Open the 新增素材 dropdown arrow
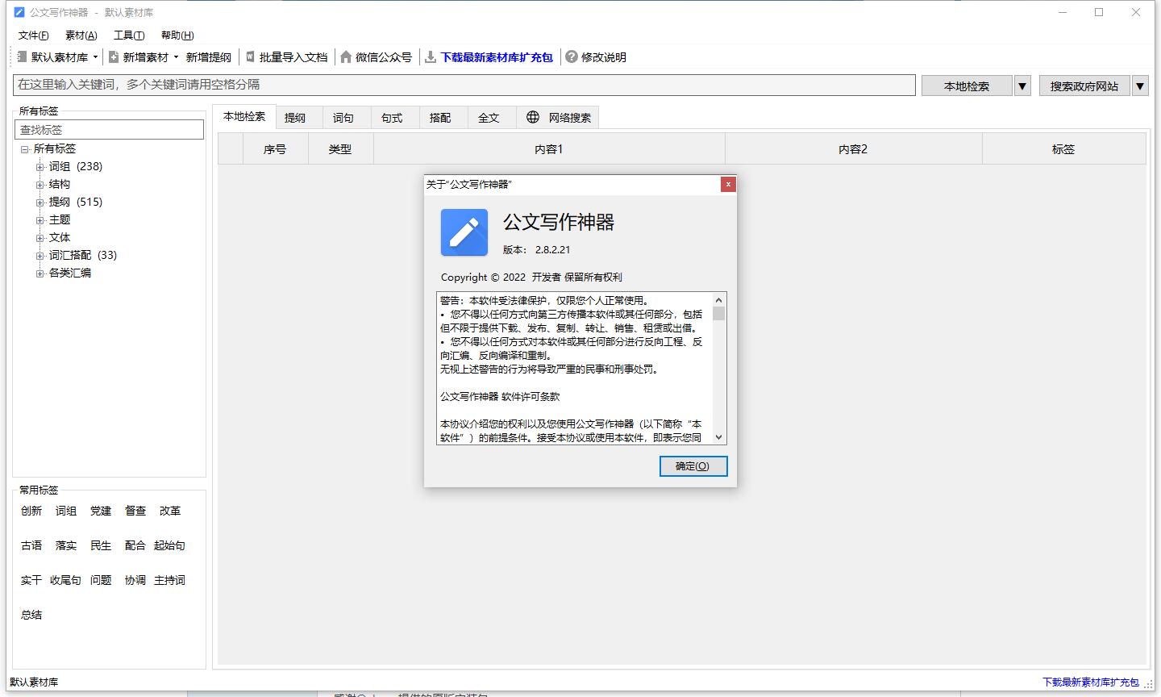The width and height of the screenshot is (1161, 697). point(176,57)
